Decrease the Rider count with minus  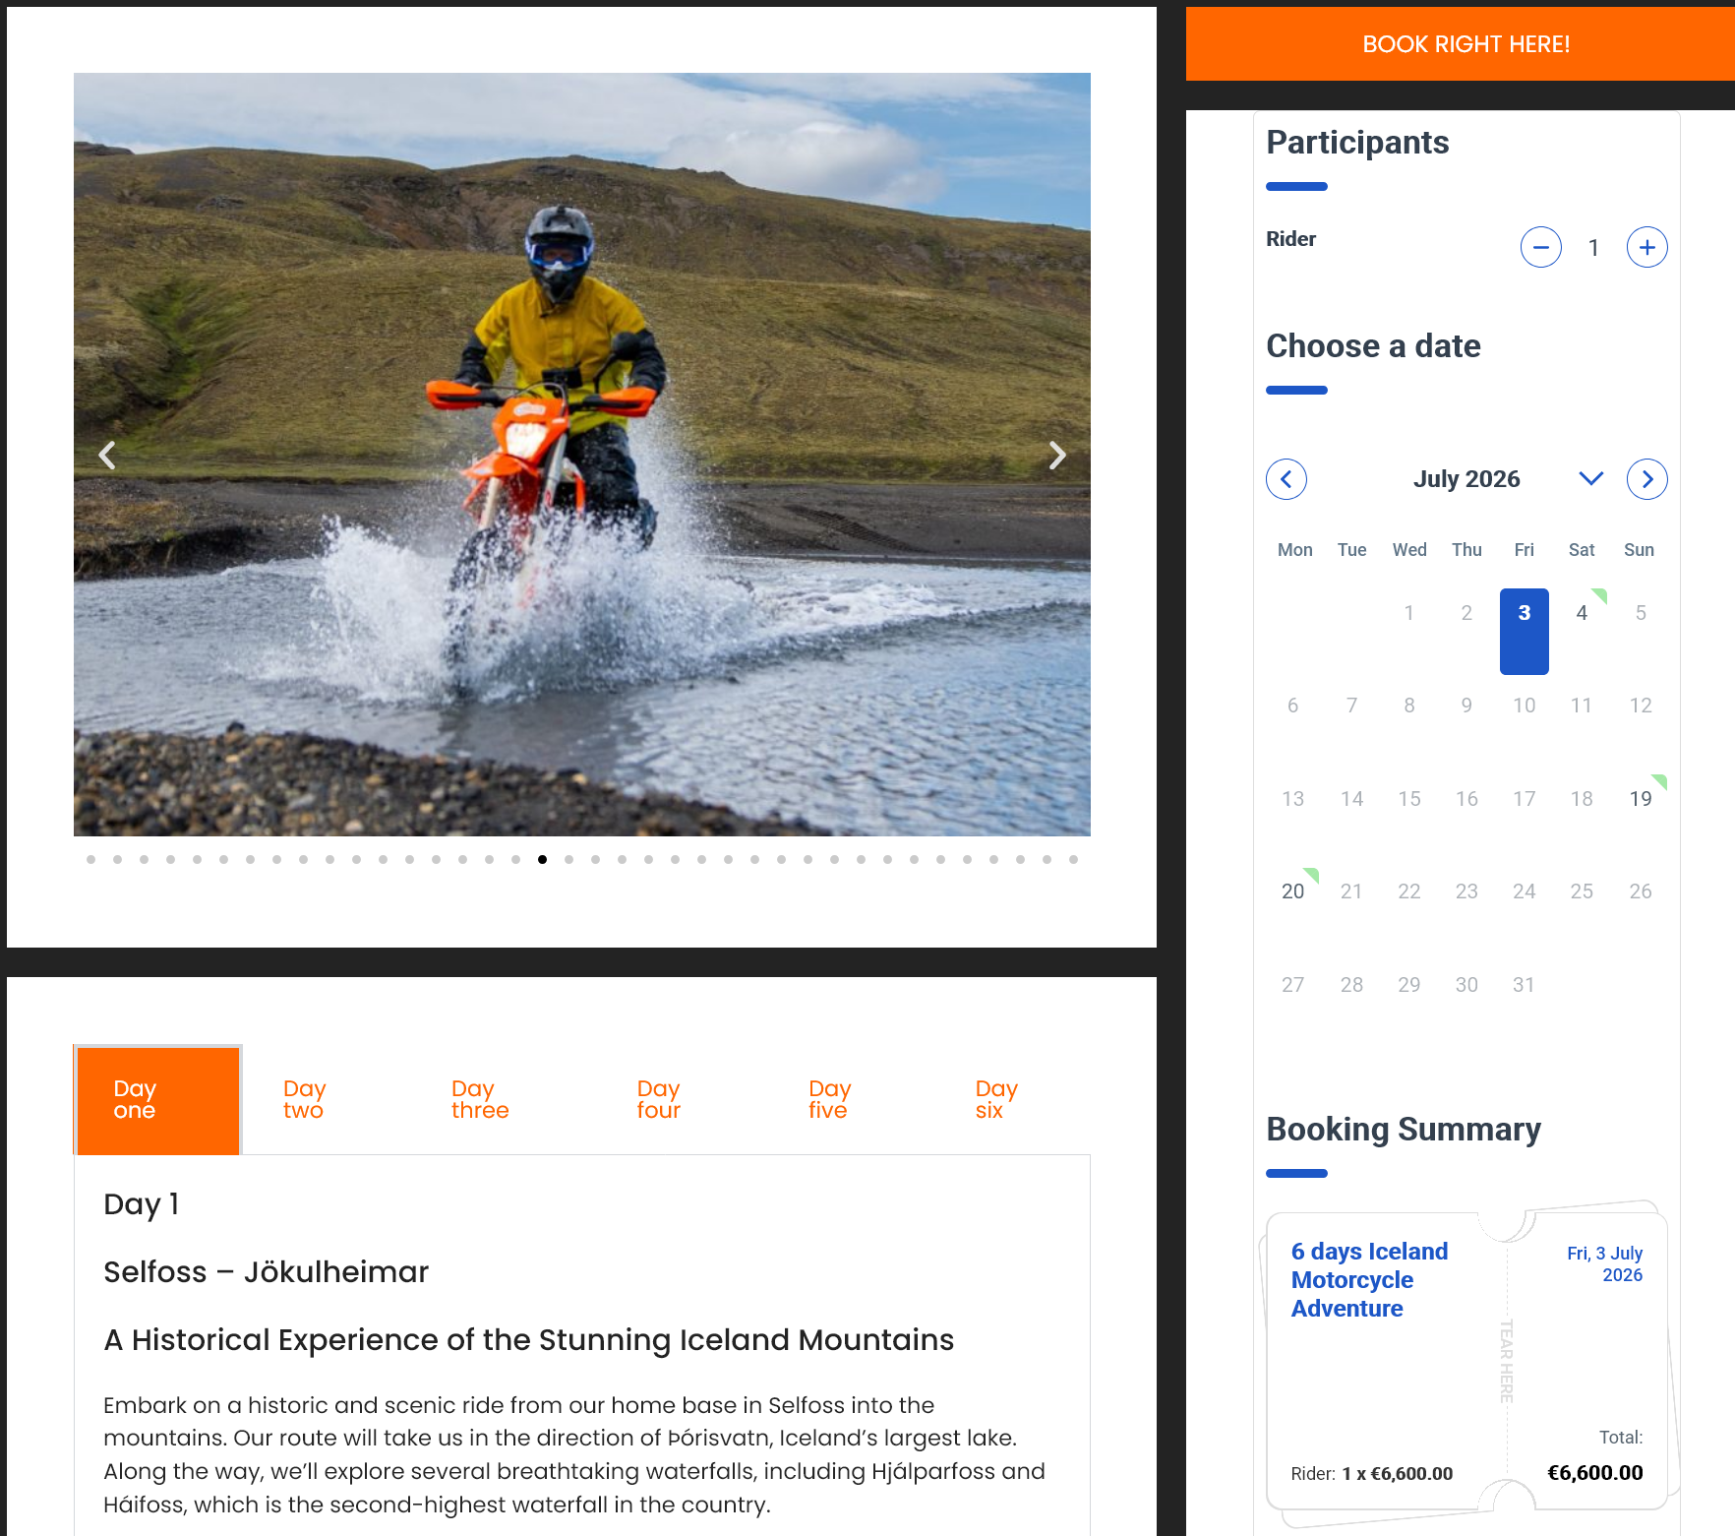tap(1540, 247)
